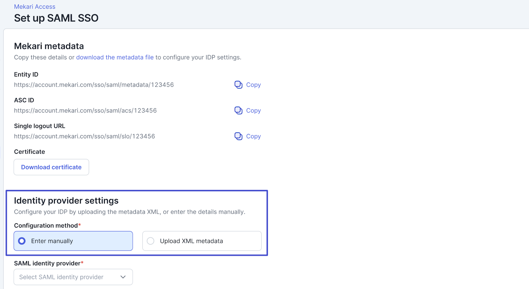
Task: Click the 'Copy' text in the Single logout URL row
Action: [253, 137]
